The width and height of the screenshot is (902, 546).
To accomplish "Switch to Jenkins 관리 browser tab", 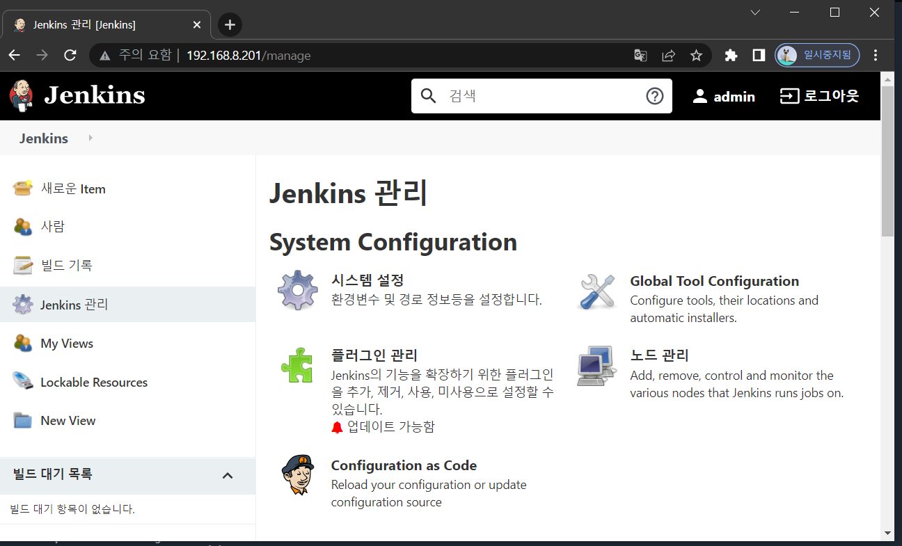I will click(106, 25).
